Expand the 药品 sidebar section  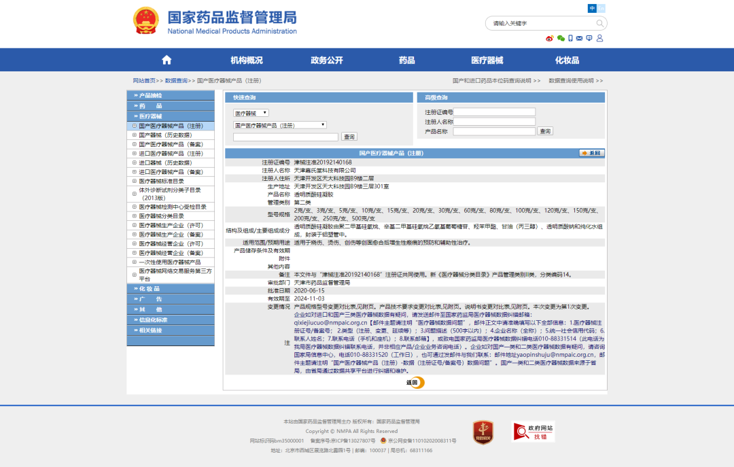point(171,106)
